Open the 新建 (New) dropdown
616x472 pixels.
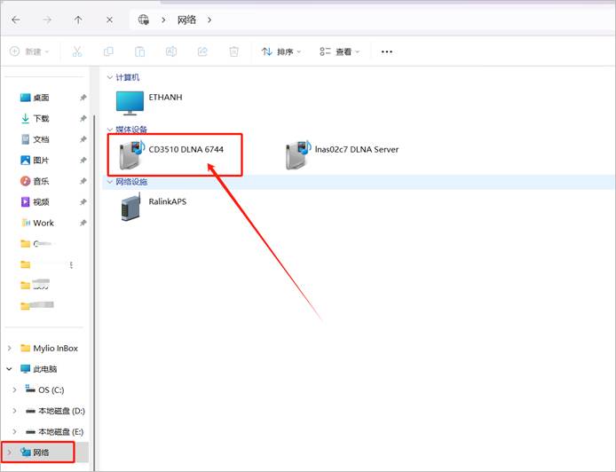(x=30, y=51)
